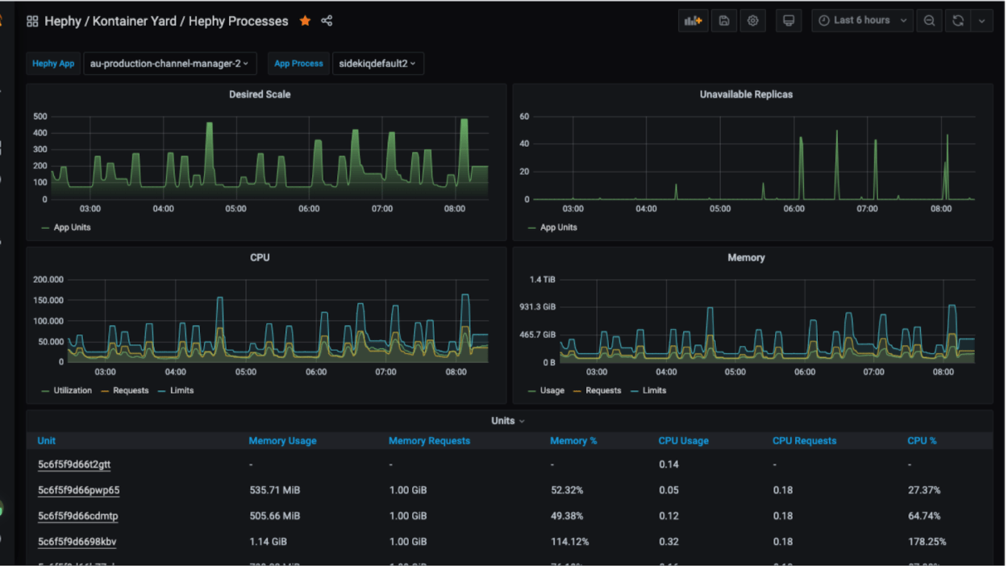This screenshot has width=1008, height=566.
Task: Open unit link 5c6f5f9d66cdmtp
Action: pos(78,516)
